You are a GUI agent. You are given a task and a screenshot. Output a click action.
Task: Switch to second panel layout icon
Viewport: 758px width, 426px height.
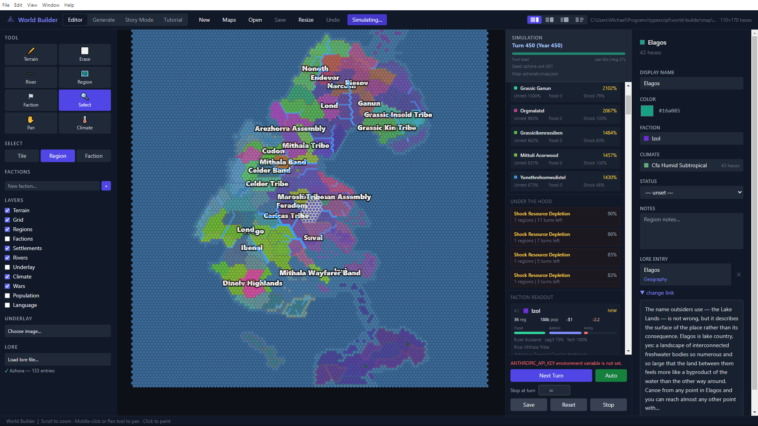[550, 20]
